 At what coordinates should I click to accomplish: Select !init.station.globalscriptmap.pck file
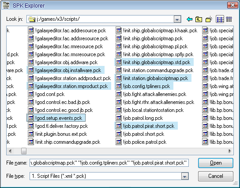153,78
